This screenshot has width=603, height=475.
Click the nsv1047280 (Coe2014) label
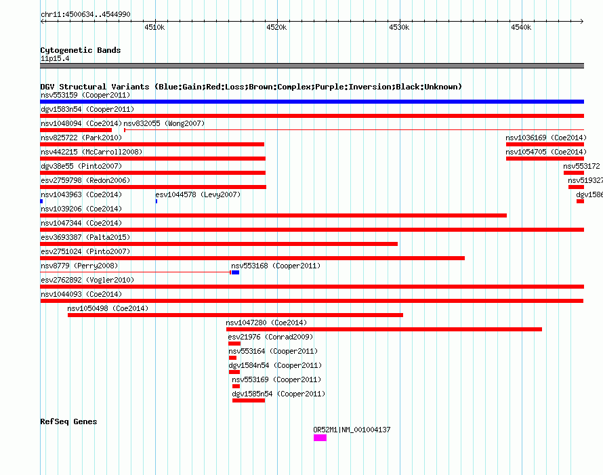[266, 323]
